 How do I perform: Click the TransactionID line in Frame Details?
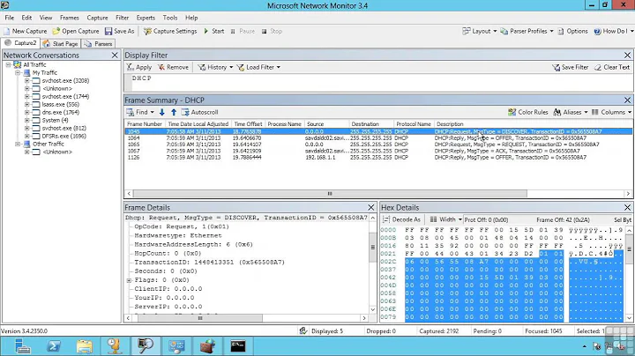[210, 262]
